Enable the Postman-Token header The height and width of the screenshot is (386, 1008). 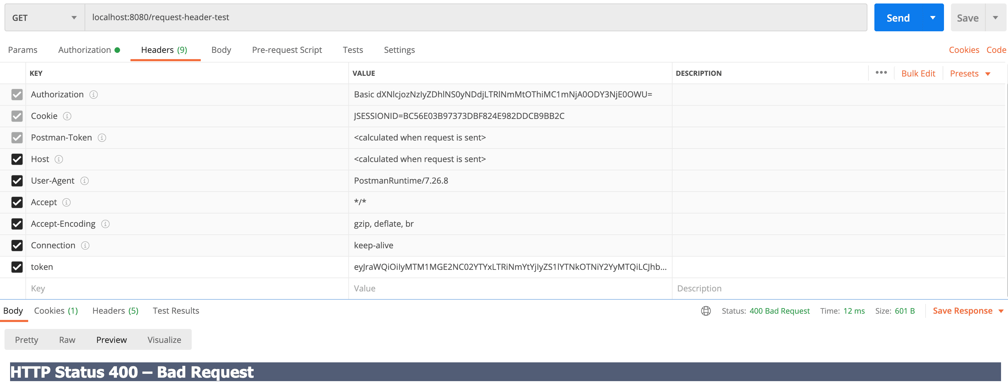(17, 138)
